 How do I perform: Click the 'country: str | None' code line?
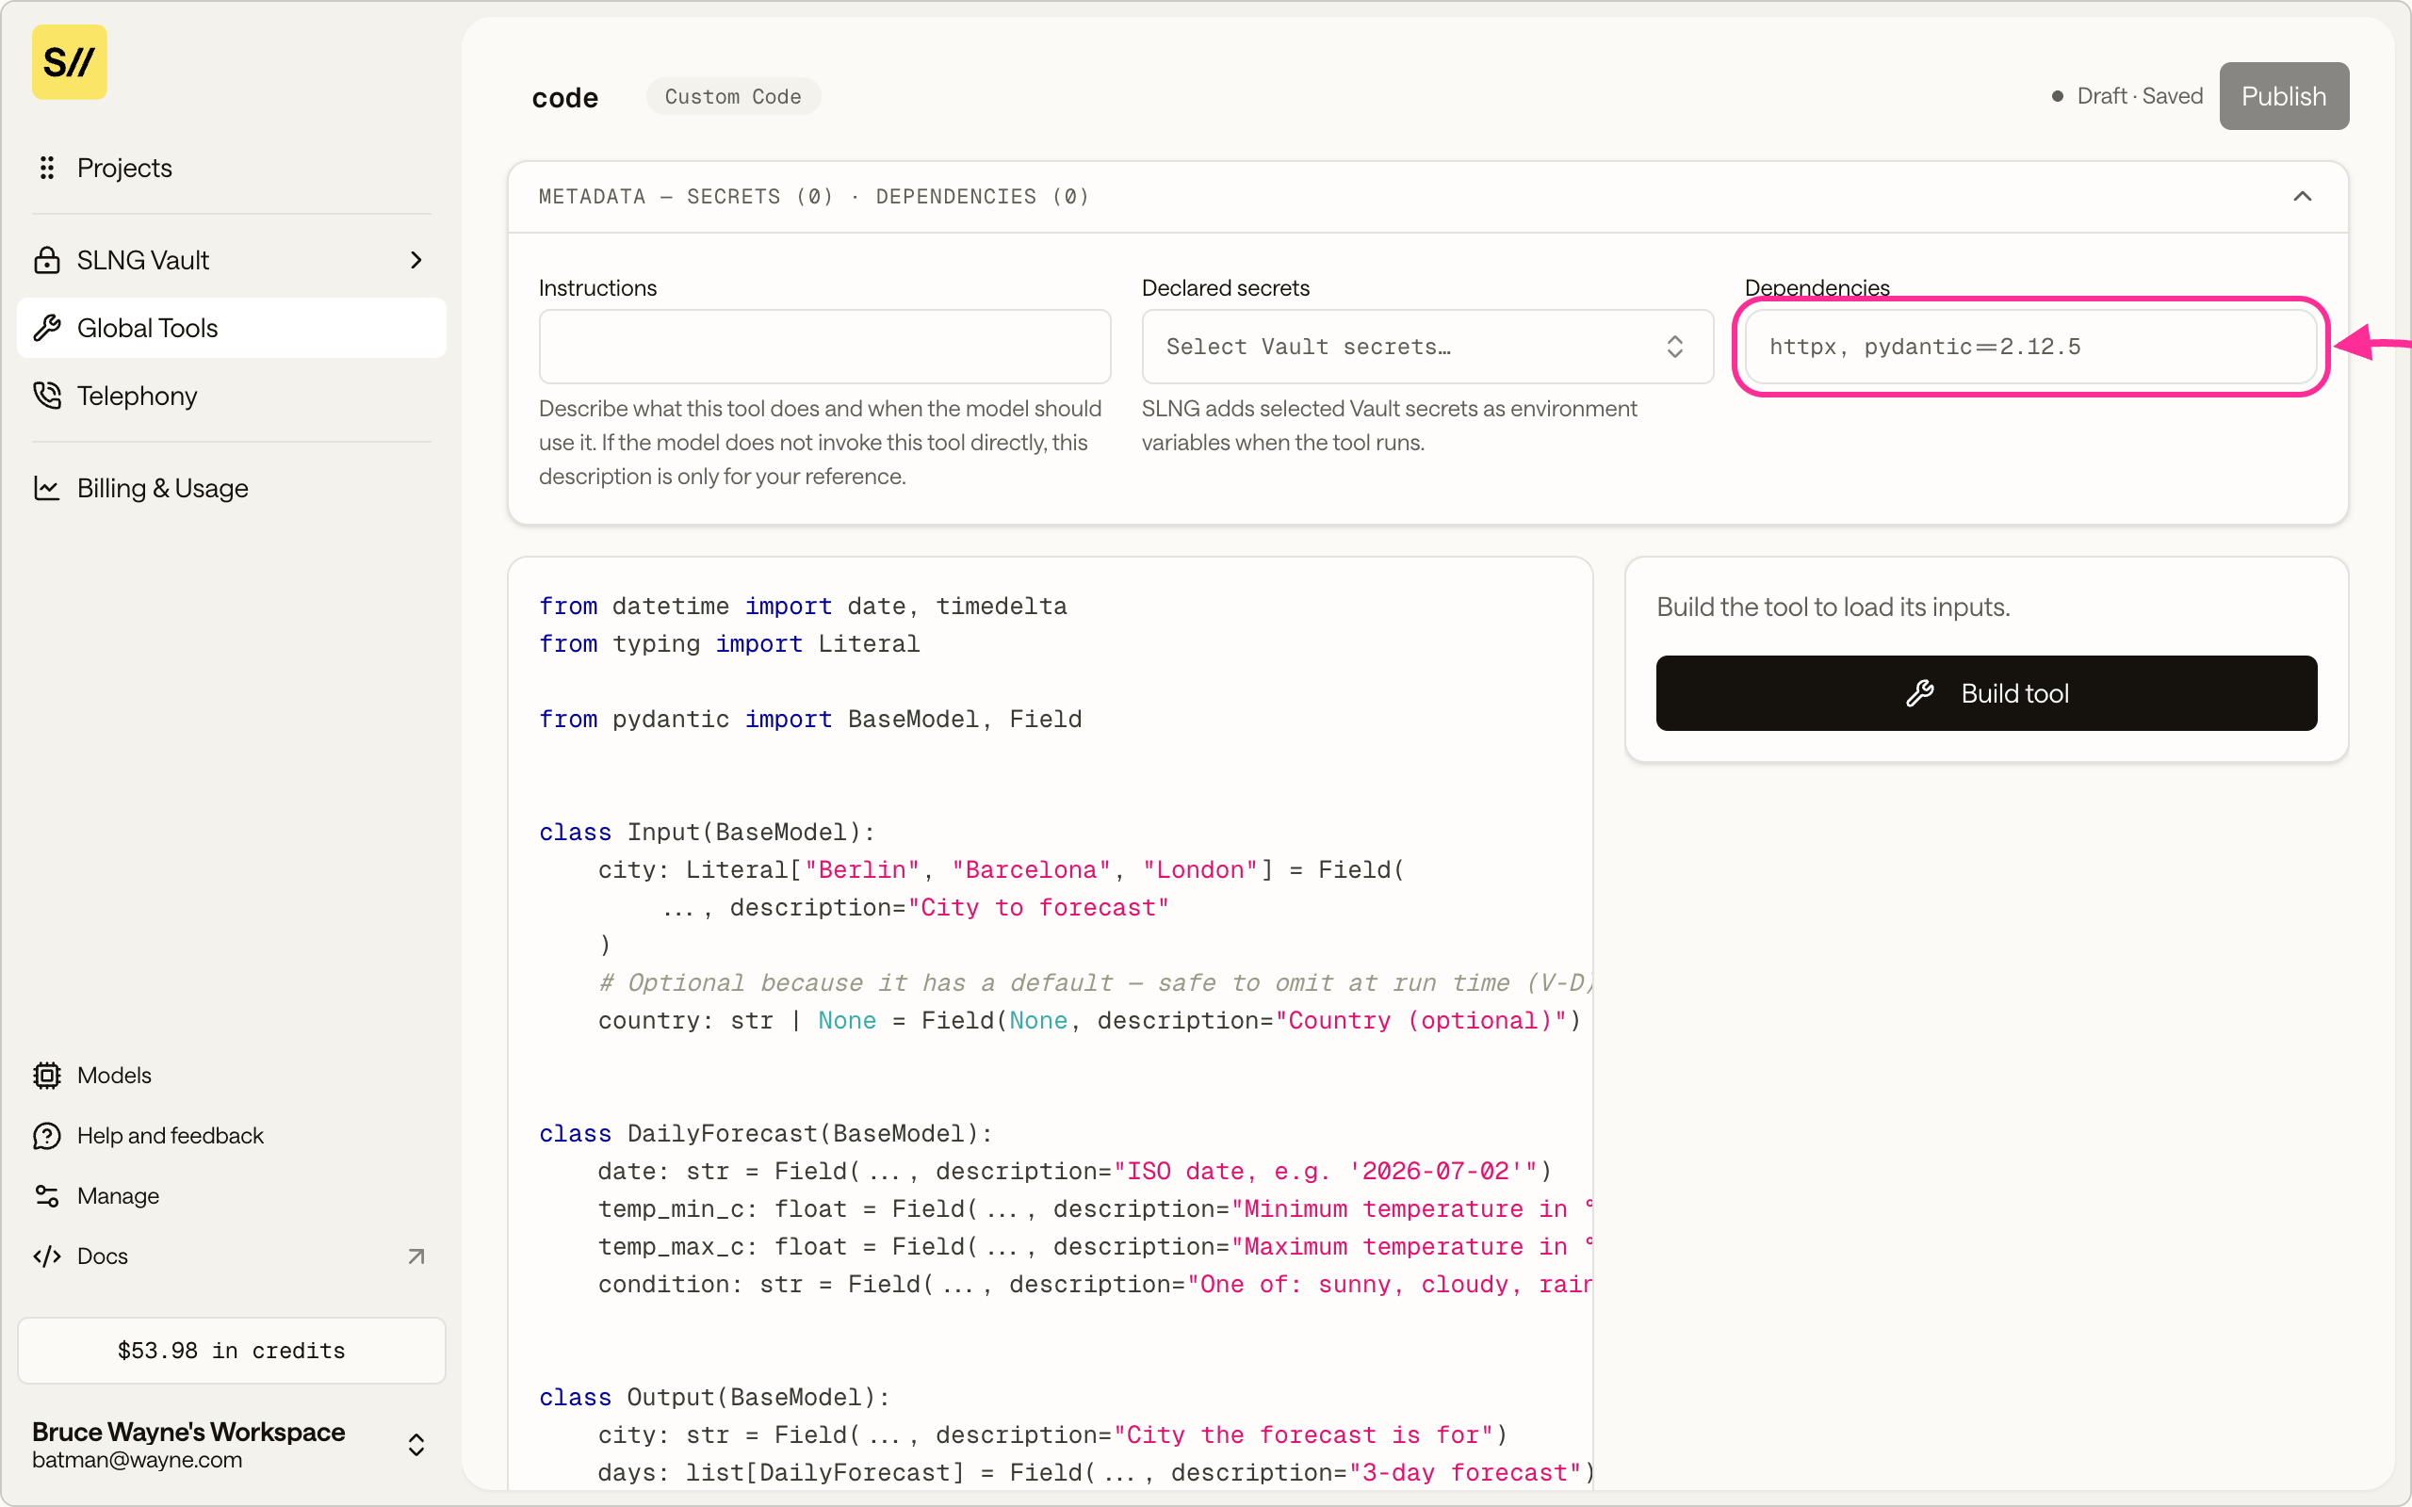click(1089, 1021)
